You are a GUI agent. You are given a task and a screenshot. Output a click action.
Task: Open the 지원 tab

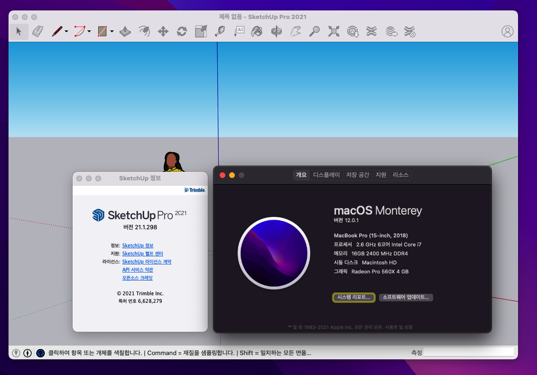point(381,175)
